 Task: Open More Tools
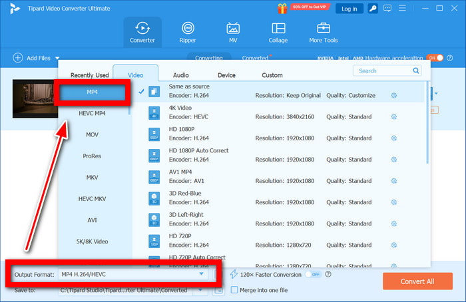[324, 33]
